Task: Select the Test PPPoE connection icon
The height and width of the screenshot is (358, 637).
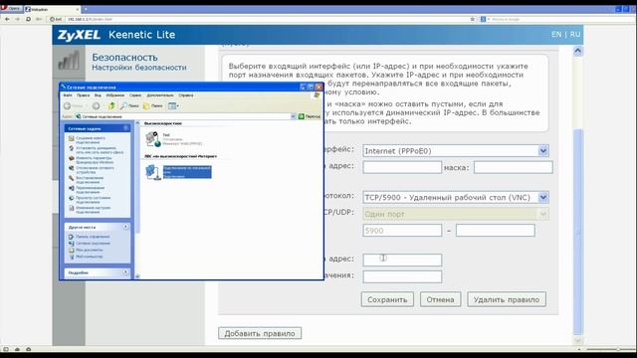Action: click(153, 139)
